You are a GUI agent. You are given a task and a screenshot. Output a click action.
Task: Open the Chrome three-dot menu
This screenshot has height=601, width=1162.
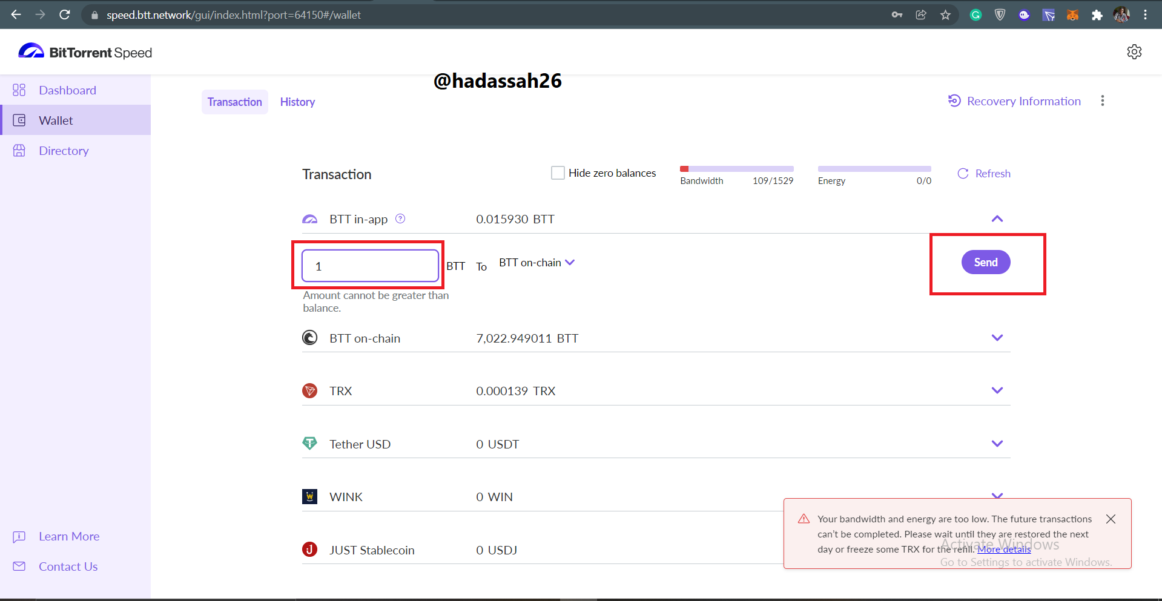coord(1145,15)
